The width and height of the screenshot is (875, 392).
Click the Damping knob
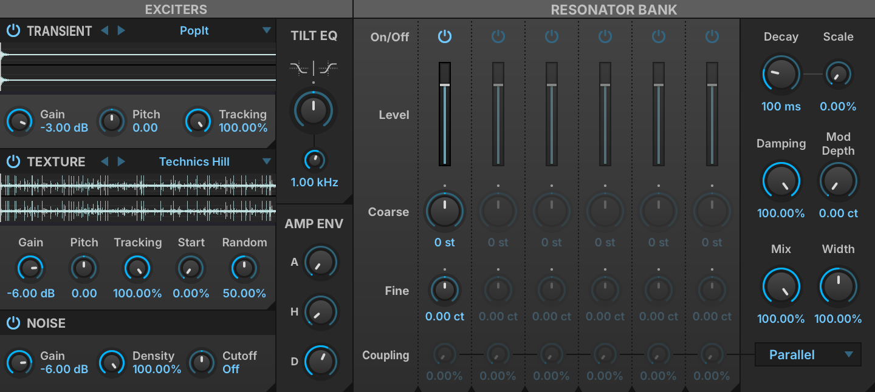781,181
